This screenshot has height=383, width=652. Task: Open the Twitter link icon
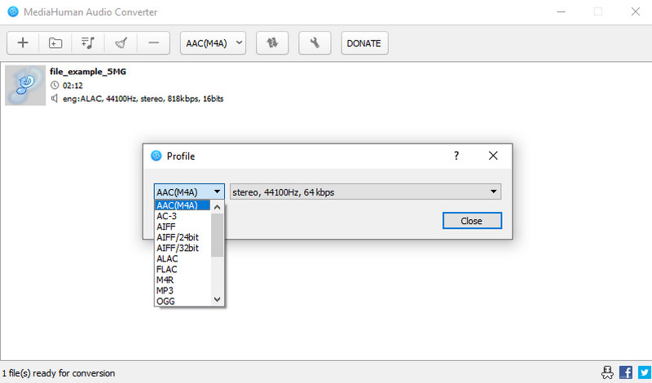[644, 372]
